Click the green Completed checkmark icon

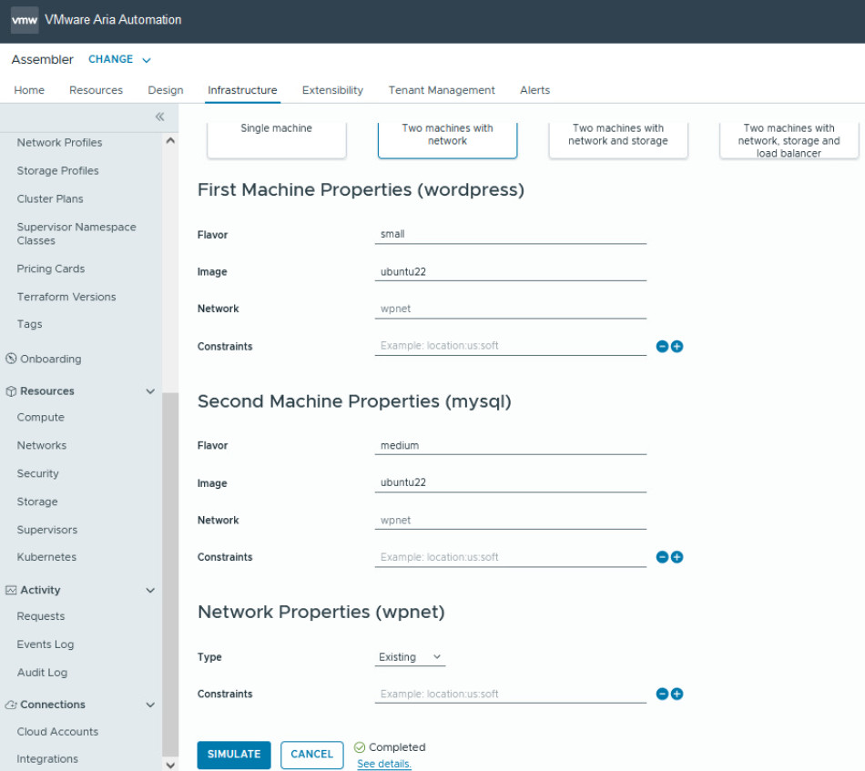360,747
